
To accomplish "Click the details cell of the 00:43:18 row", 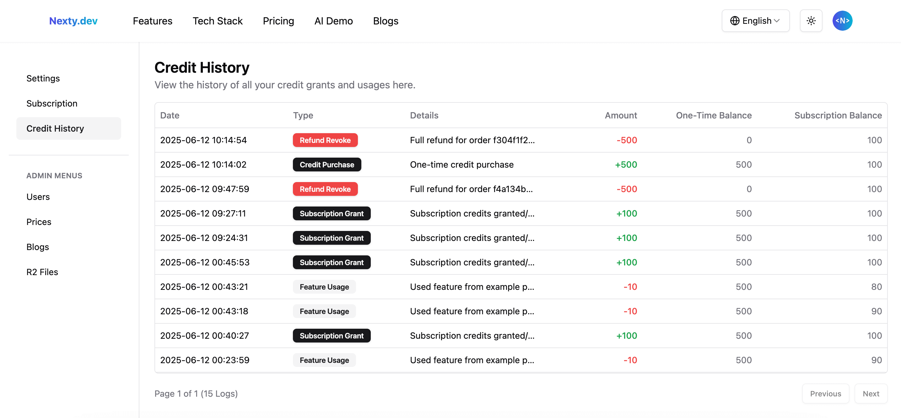I will (x=472, y=311).
